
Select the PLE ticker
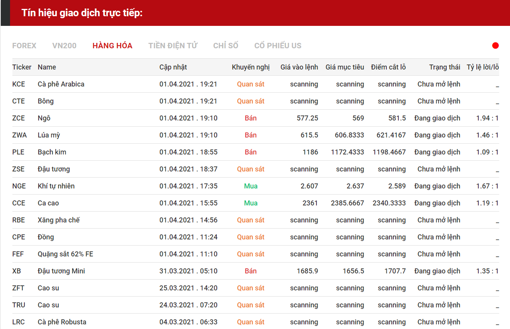point(18,152)
